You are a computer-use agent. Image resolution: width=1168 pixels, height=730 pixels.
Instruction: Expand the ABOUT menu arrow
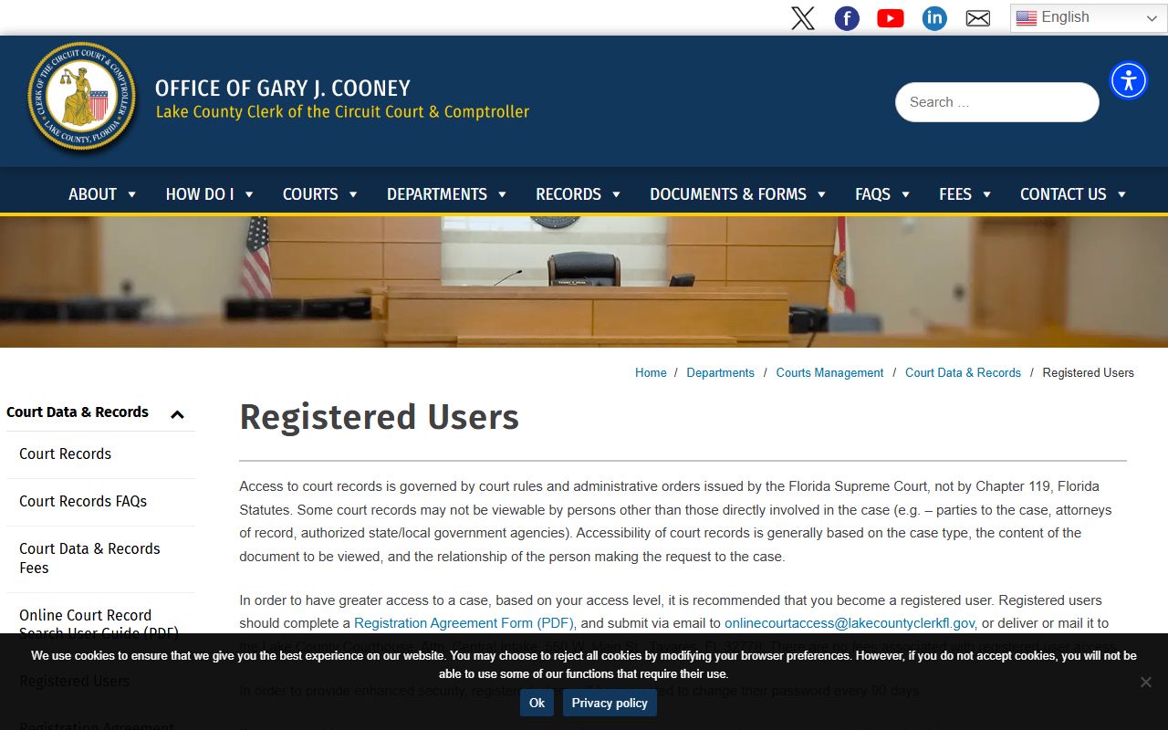(132, 194)
